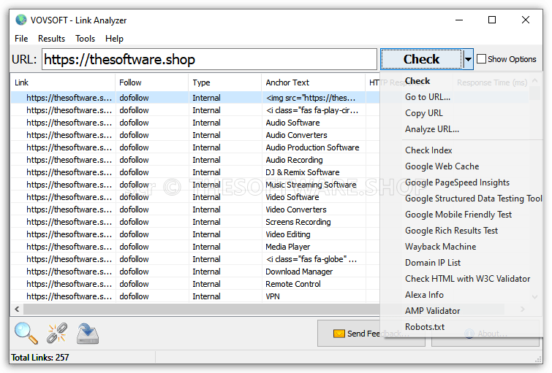552x373 pixels.
Task: Select the 'DJ & Remix Software' row
Action: pyautogui.click(x=195, y=172)
